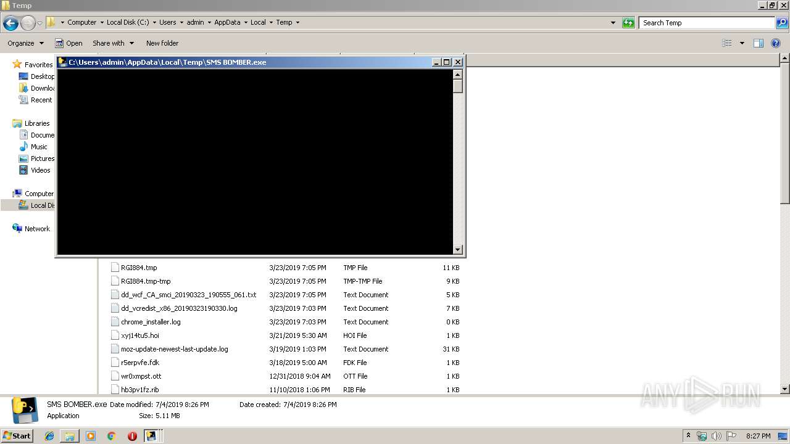Open the volume speaker tray icon
The width and height of the screenshot is (790, 444).
[717, 436]
